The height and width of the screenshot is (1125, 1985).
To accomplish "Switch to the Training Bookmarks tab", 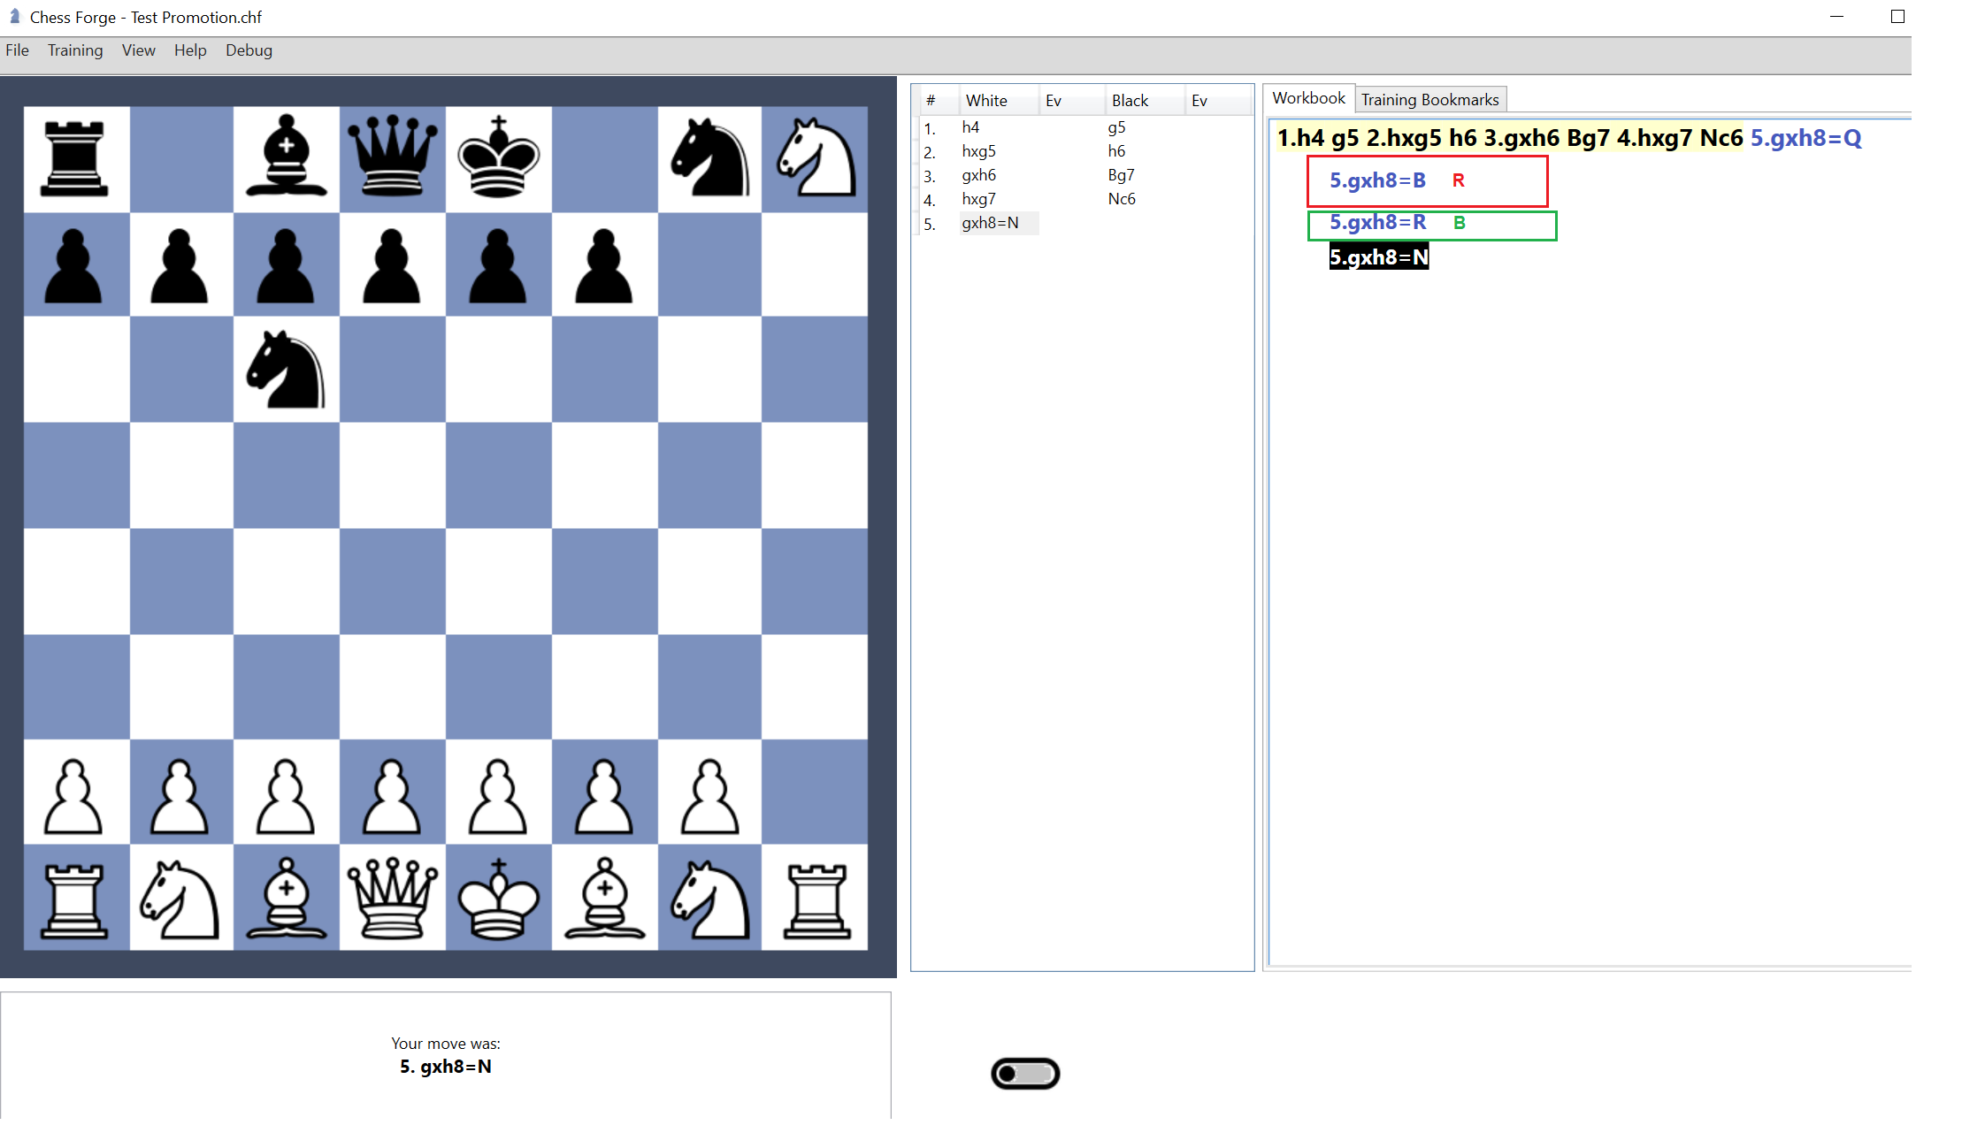I will coord(1429,99).
